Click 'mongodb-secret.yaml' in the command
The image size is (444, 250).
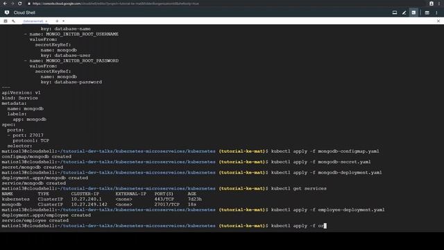(x=344, y=162)
